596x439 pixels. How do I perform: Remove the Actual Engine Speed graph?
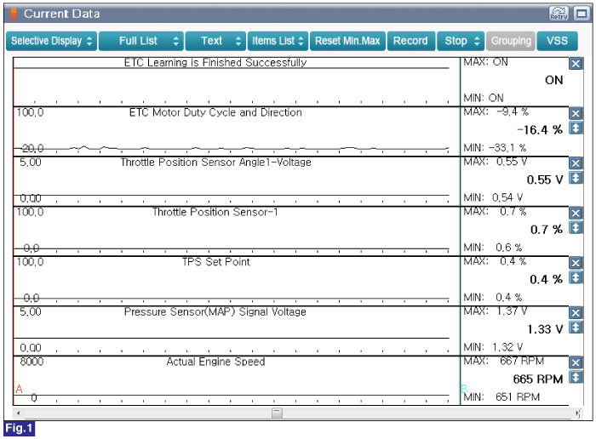click(576, 362)
